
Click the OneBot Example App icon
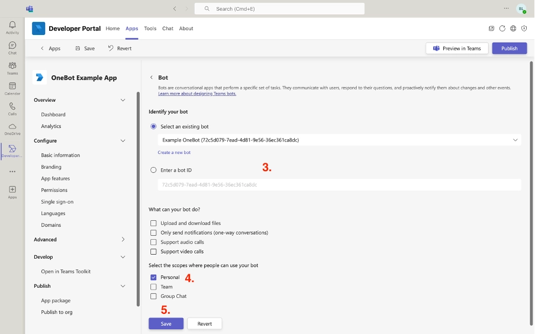[x=40, y=78]
